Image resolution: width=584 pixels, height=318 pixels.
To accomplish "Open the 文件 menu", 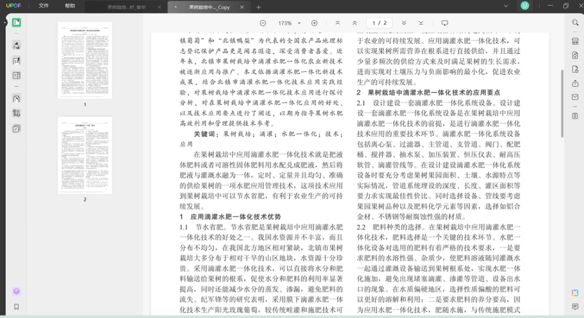I will tap(44, 6).
